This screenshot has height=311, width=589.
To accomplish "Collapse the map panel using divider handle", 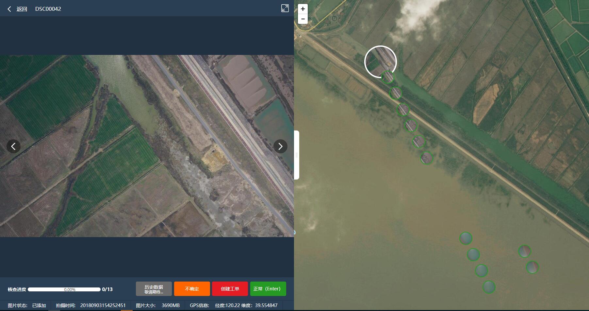I will pos(297,155).
